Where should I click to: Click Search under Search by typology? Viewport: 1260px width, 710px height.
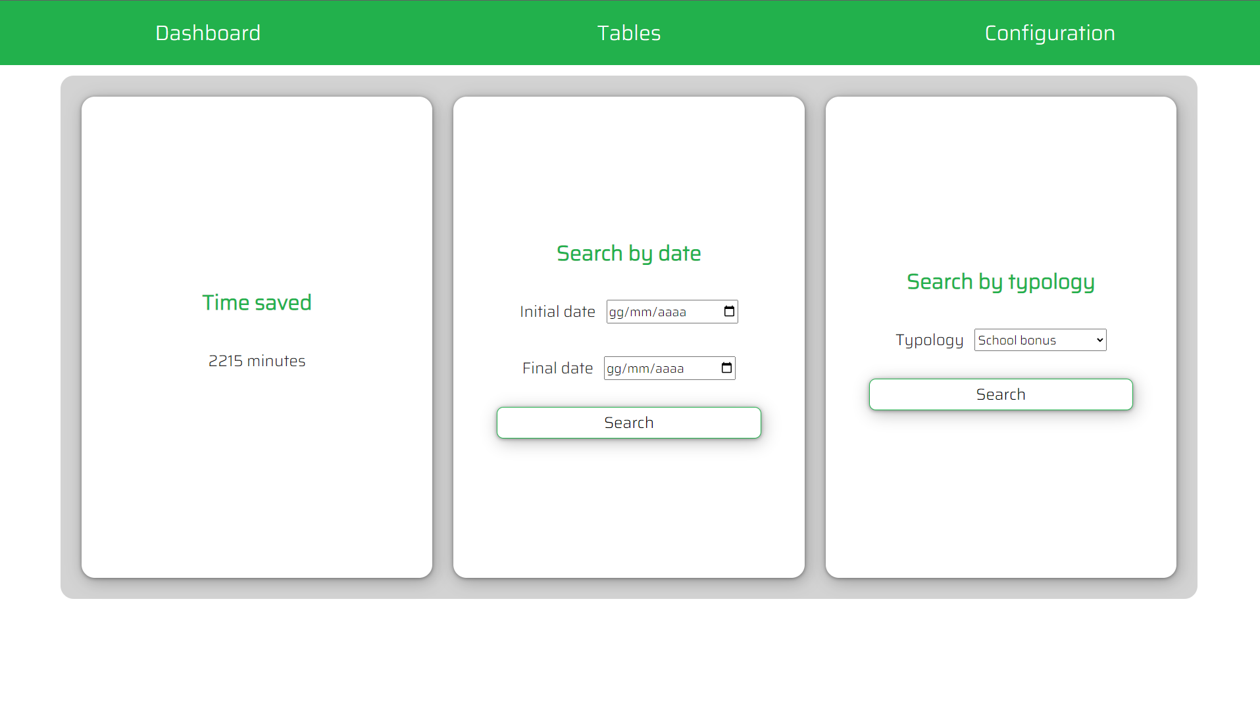1001,394
